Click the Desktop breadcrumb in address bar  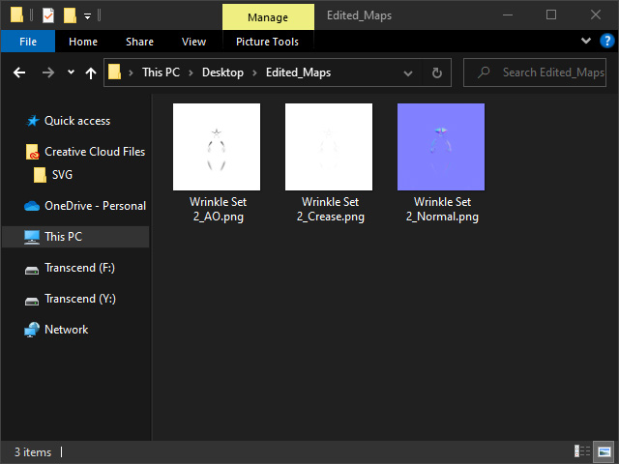(x=222, y=72)
